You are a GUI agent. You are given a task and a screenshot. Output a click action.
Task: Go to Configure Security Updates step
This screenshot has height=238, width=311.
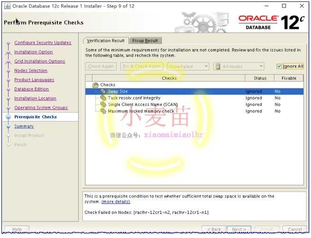(x=43, y=43)
